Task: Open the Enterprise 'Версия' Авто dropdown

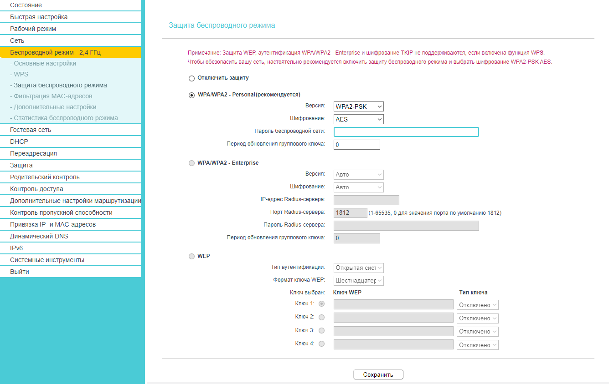Action: (359, 174)
